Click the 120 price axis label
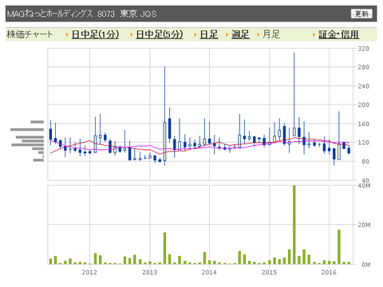This screenshot has height=287, width=383. (364, 143)
